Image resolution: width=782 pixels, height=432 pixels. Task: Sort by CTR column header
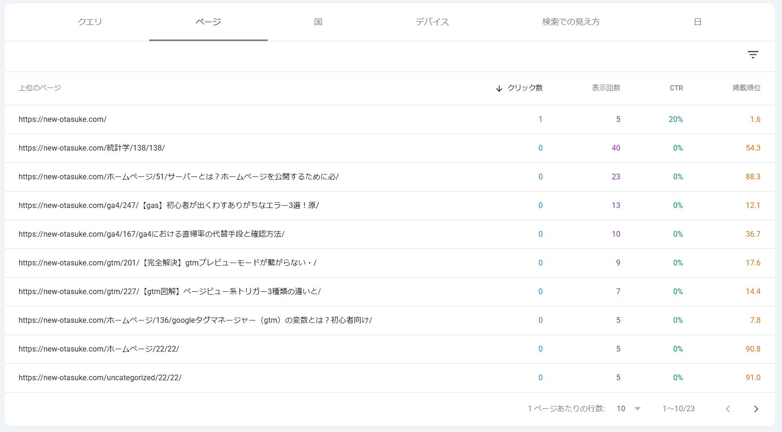(676, 88)
